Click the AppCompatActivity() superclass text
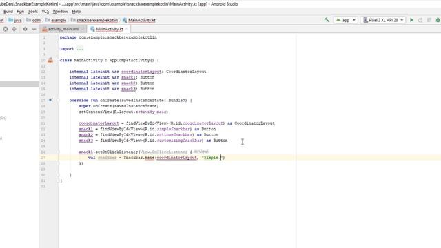The image size is (441, 248). (132, 60)
